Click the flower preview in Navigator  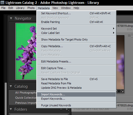tap(26, 51)
